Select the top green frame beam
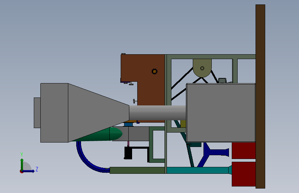The width and height of the screenshot is (299, 193). pos(211,57)
